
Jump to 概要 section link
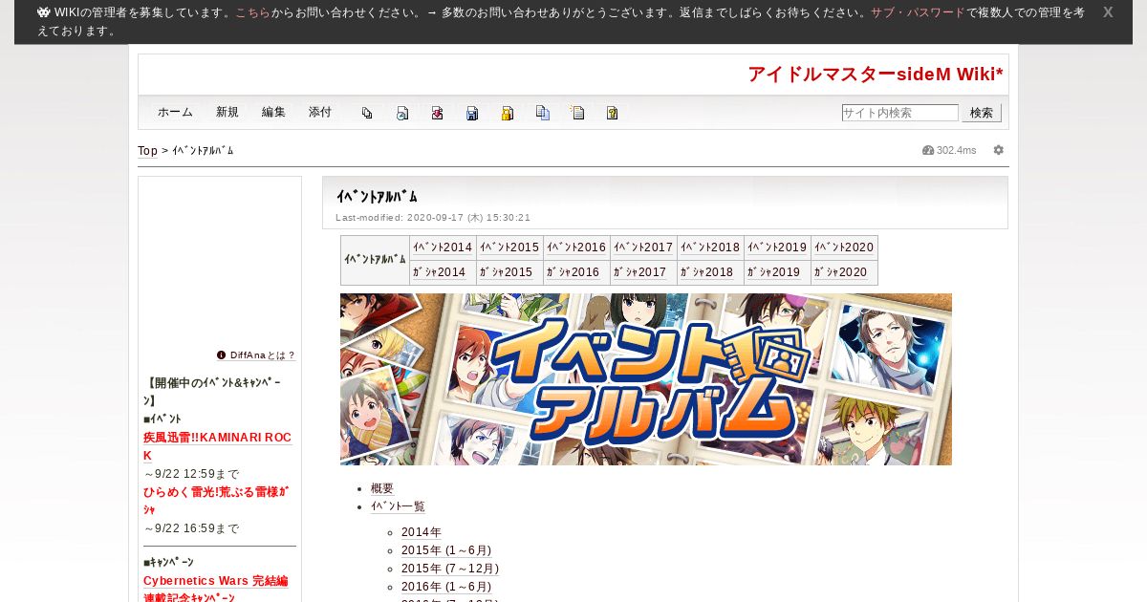(382, 488)
